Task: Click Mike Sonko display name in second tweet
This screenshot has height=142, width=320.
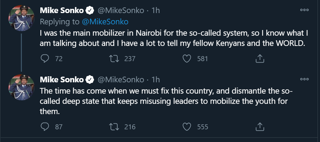Action: point(62,78)
